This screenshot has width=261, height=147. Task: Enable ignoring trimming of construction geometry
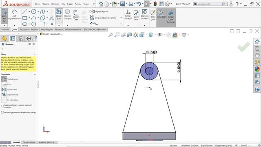point(2,113)
